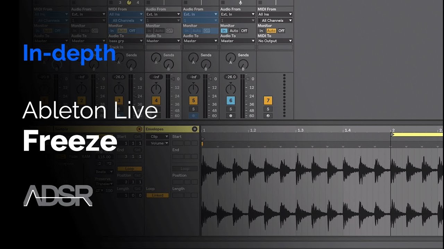
Task: Solo track 7 with S button
Action: click(x=268, y=109)
